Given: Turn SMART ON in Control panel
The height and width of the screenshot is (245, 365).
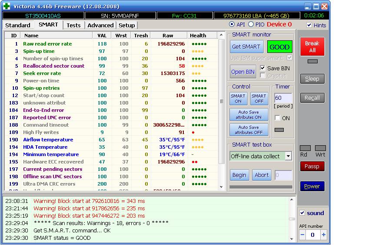Looking at the screenshot, I should 238,98.
